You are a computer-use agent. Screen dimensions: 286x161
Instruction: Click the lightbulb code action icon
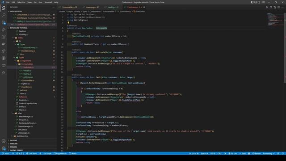click(68, 23)
